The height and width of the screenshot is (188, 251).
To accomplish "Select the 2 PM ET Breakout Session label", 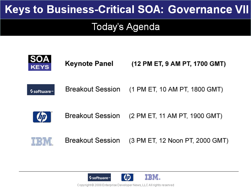I will pos(92,116).
